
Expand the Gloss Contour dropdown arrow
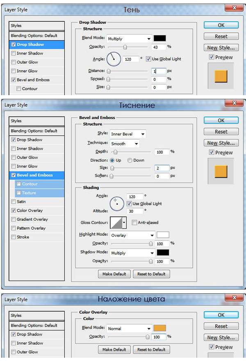pyautogui.click(x=124, y=223)
